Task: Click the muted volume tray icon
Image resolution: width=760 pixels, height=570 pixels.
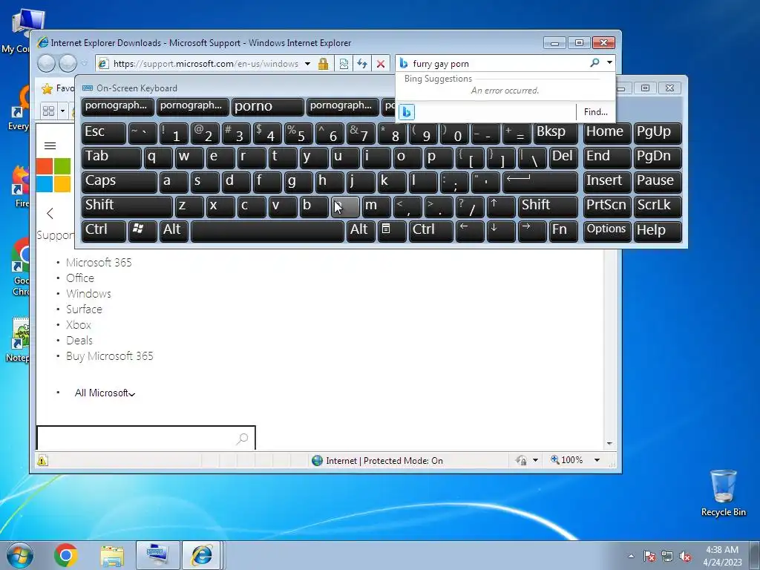Action: point(685,557)
